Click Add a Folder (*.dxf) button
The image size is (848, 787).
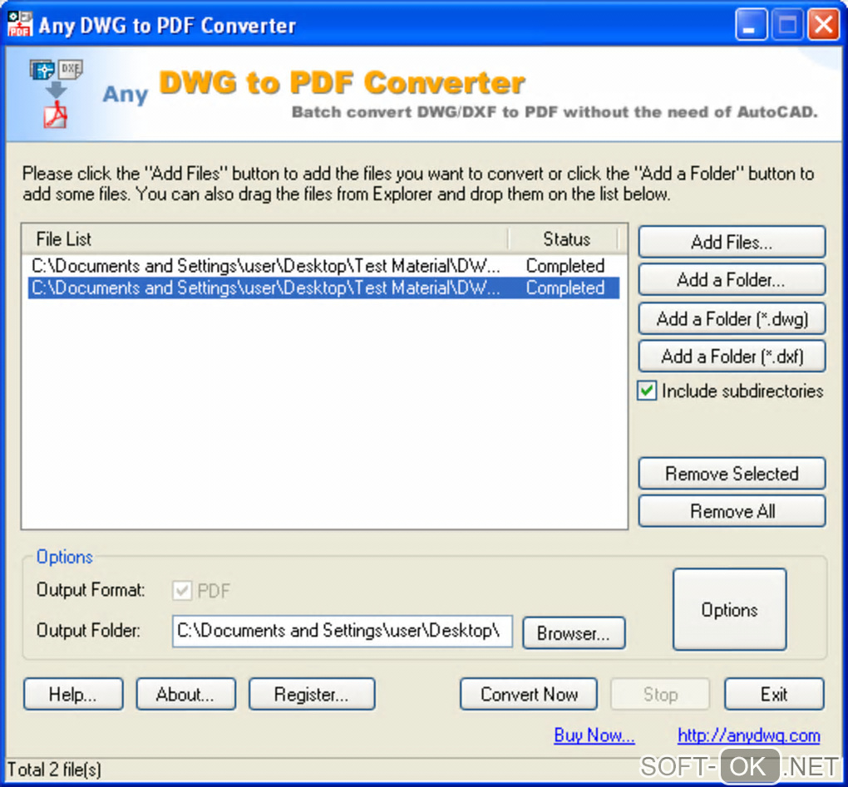[732, 357]
